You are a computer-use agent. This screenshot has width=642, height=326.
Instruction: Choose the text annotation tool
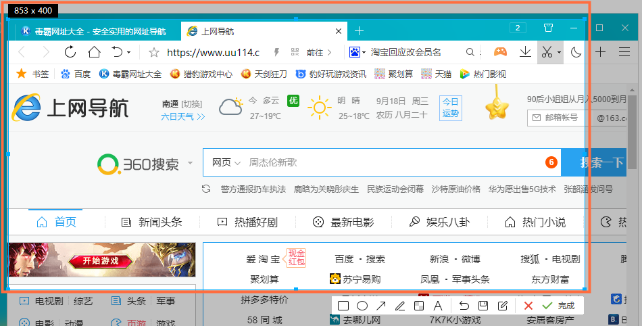[x=437, y=306]
